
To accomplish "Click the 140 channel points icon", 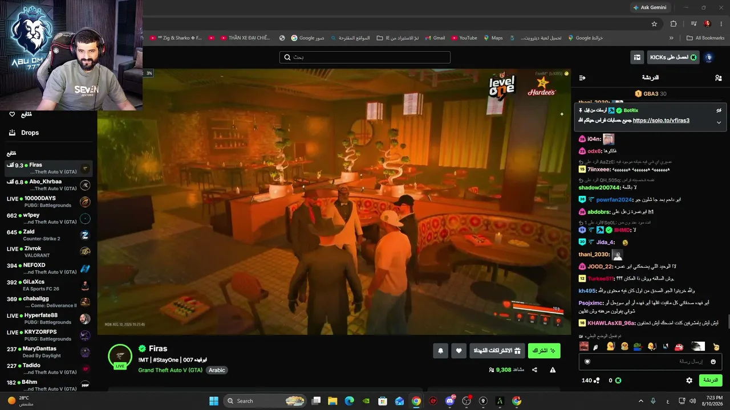I will [597, 380].
